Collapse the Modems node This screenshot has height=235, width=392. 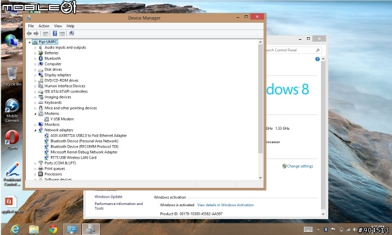pyautogui.click(x=36, y=114)
